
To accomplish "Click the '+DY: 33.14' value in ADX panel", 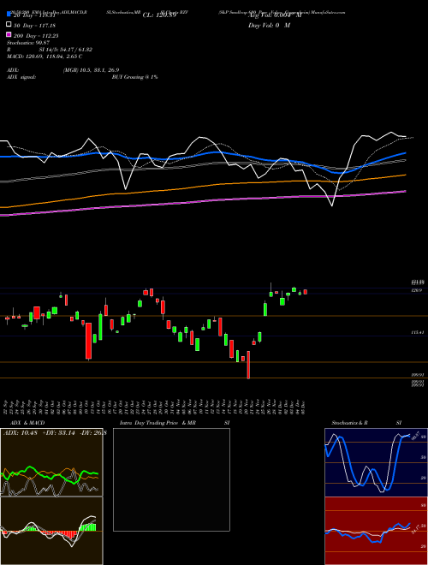I will [x=58, y=433].
